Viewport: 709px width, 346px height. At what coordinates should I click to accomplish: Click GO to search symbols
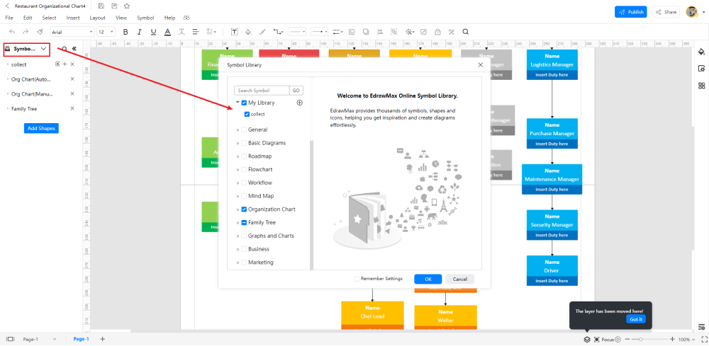(296, 91)
